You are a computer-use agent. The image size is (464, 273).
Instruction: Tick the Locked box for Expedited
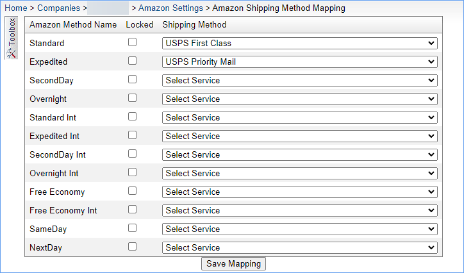click(x=132, y=61)
